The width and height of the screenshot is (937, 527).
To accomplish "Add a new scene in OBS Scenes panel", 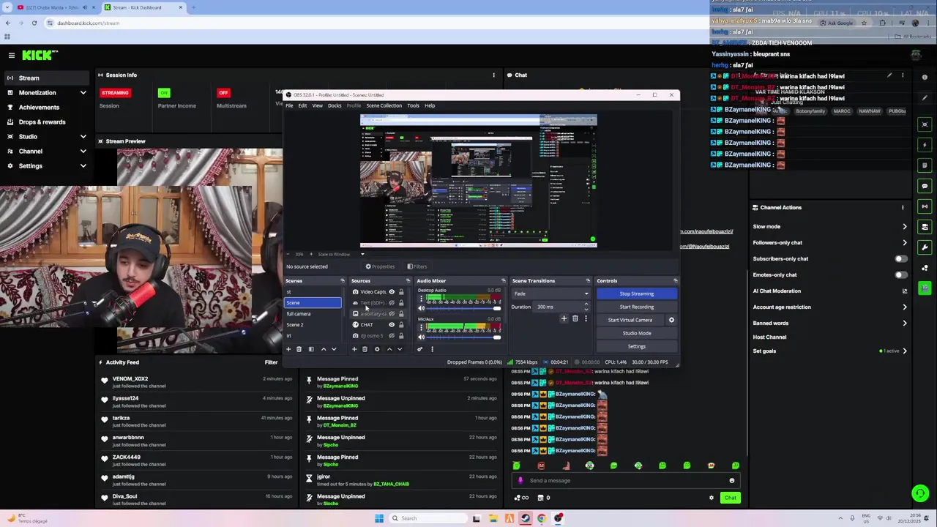I will (288, 349).
